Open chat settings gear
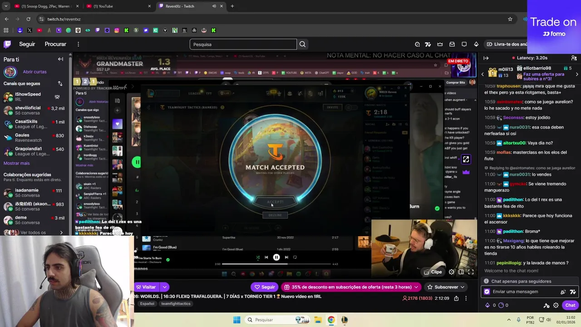The height and width of the screenshot is (327, 581). coord(556,305)
